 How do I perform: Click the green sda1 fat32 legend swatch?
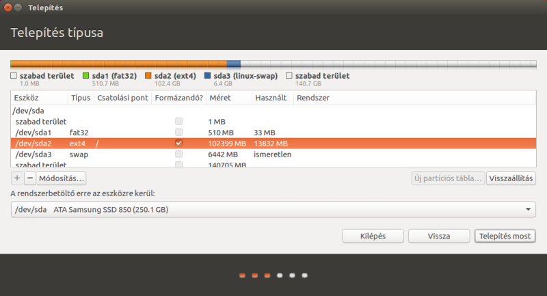click(x=85, y=76)
